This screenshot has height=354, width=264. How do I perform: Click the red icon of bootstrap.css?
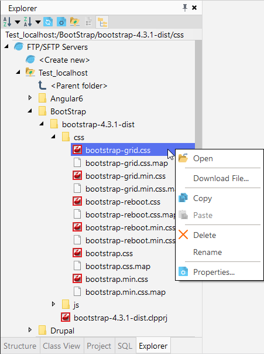[77, 253]
